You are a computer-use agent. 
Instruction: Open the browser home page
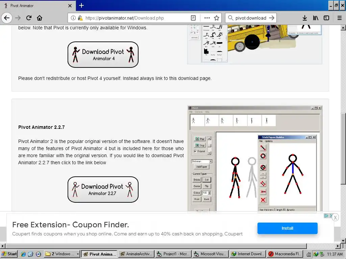[x=40, y=18]
